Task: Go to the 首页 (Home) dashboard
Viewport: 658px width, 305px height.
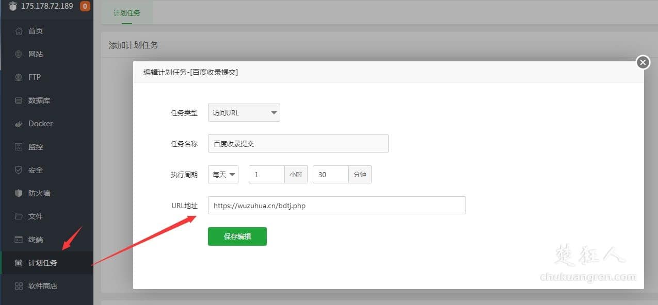Action: (34, 30)
